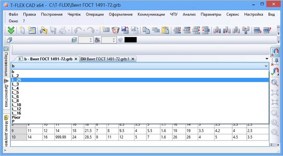
Task: Click the green double-checkmark confirm icon
Action: point(11,30)
